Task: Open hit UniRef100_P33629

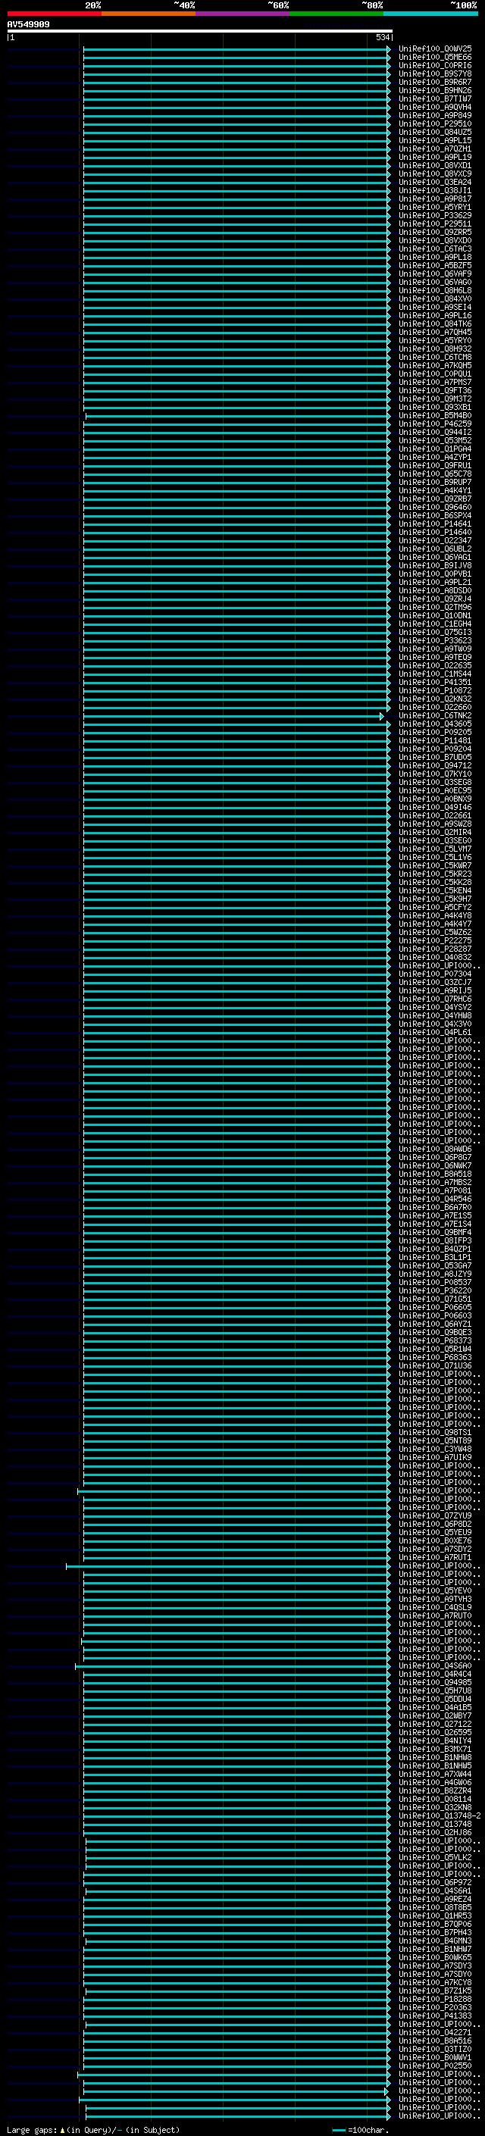Action: 435,216
